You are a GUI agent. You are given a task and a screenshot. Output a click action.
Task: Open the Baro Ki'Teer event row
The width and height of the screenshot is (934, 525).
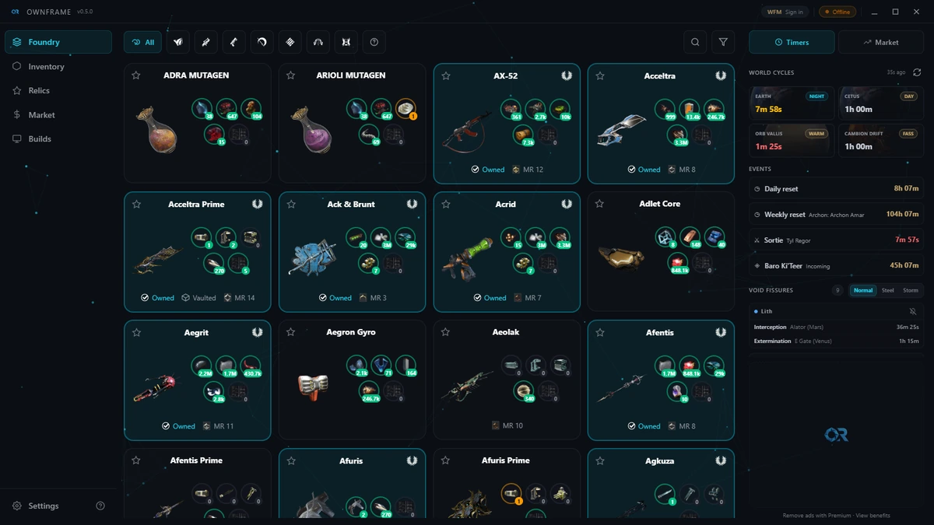(x=837, y=265)
